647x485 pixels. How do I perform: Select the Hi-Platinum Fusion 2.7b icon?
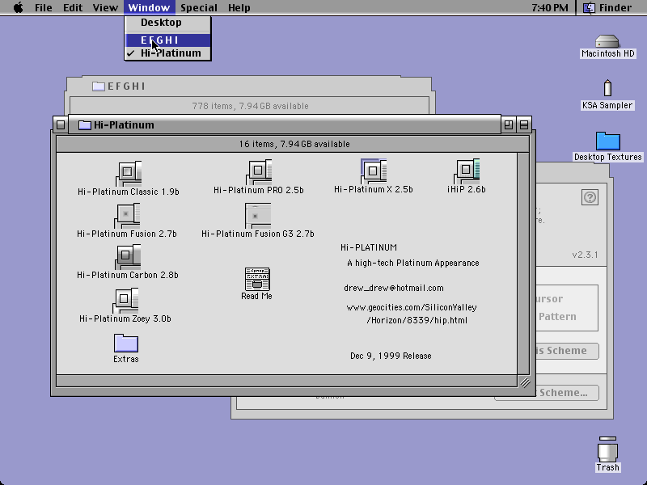(x=127, y=216)
